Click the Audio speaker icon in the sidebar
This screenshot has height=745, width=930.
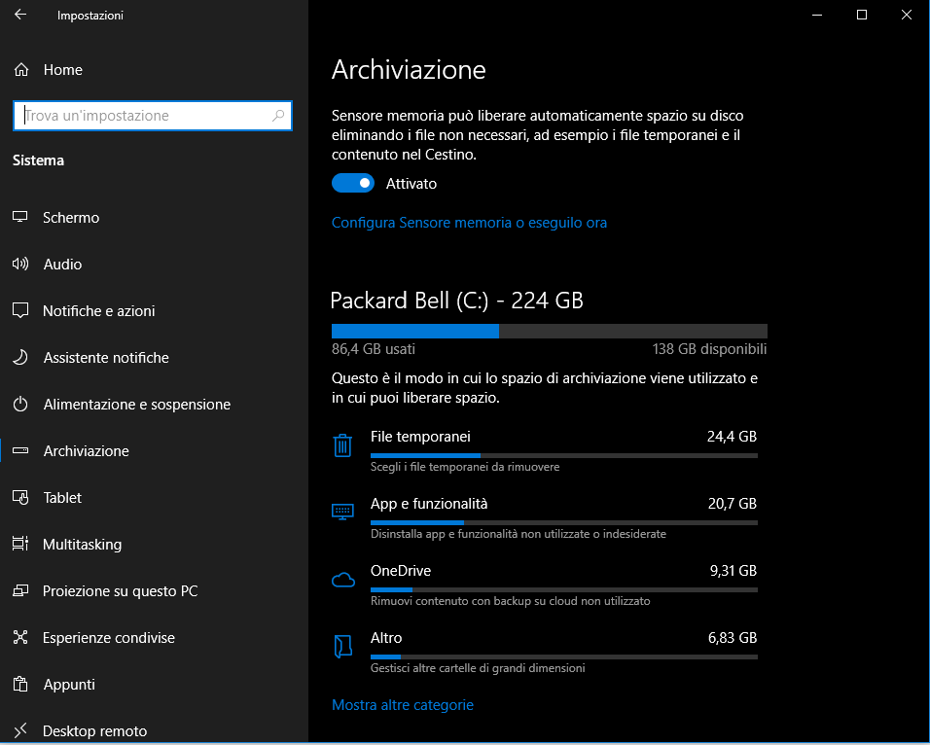(20, 265)
